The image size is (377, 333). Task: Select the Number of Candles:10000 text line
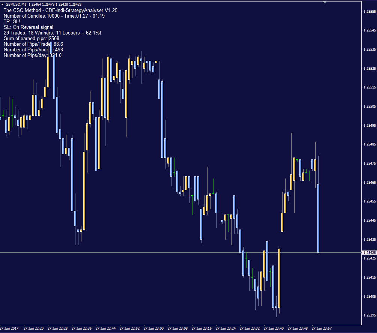point(54,16)
